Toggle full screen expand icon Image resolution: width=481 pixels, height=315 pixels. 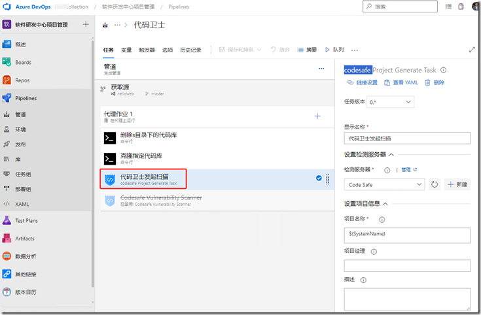coord(472,50)
